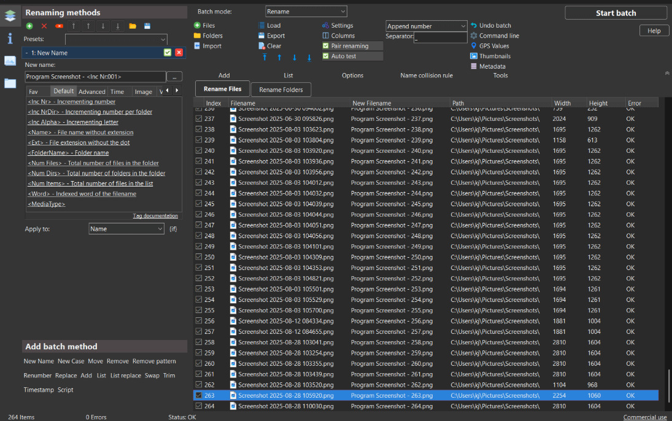
Task: Click Import in the Add group
Action: coord(212,46)
